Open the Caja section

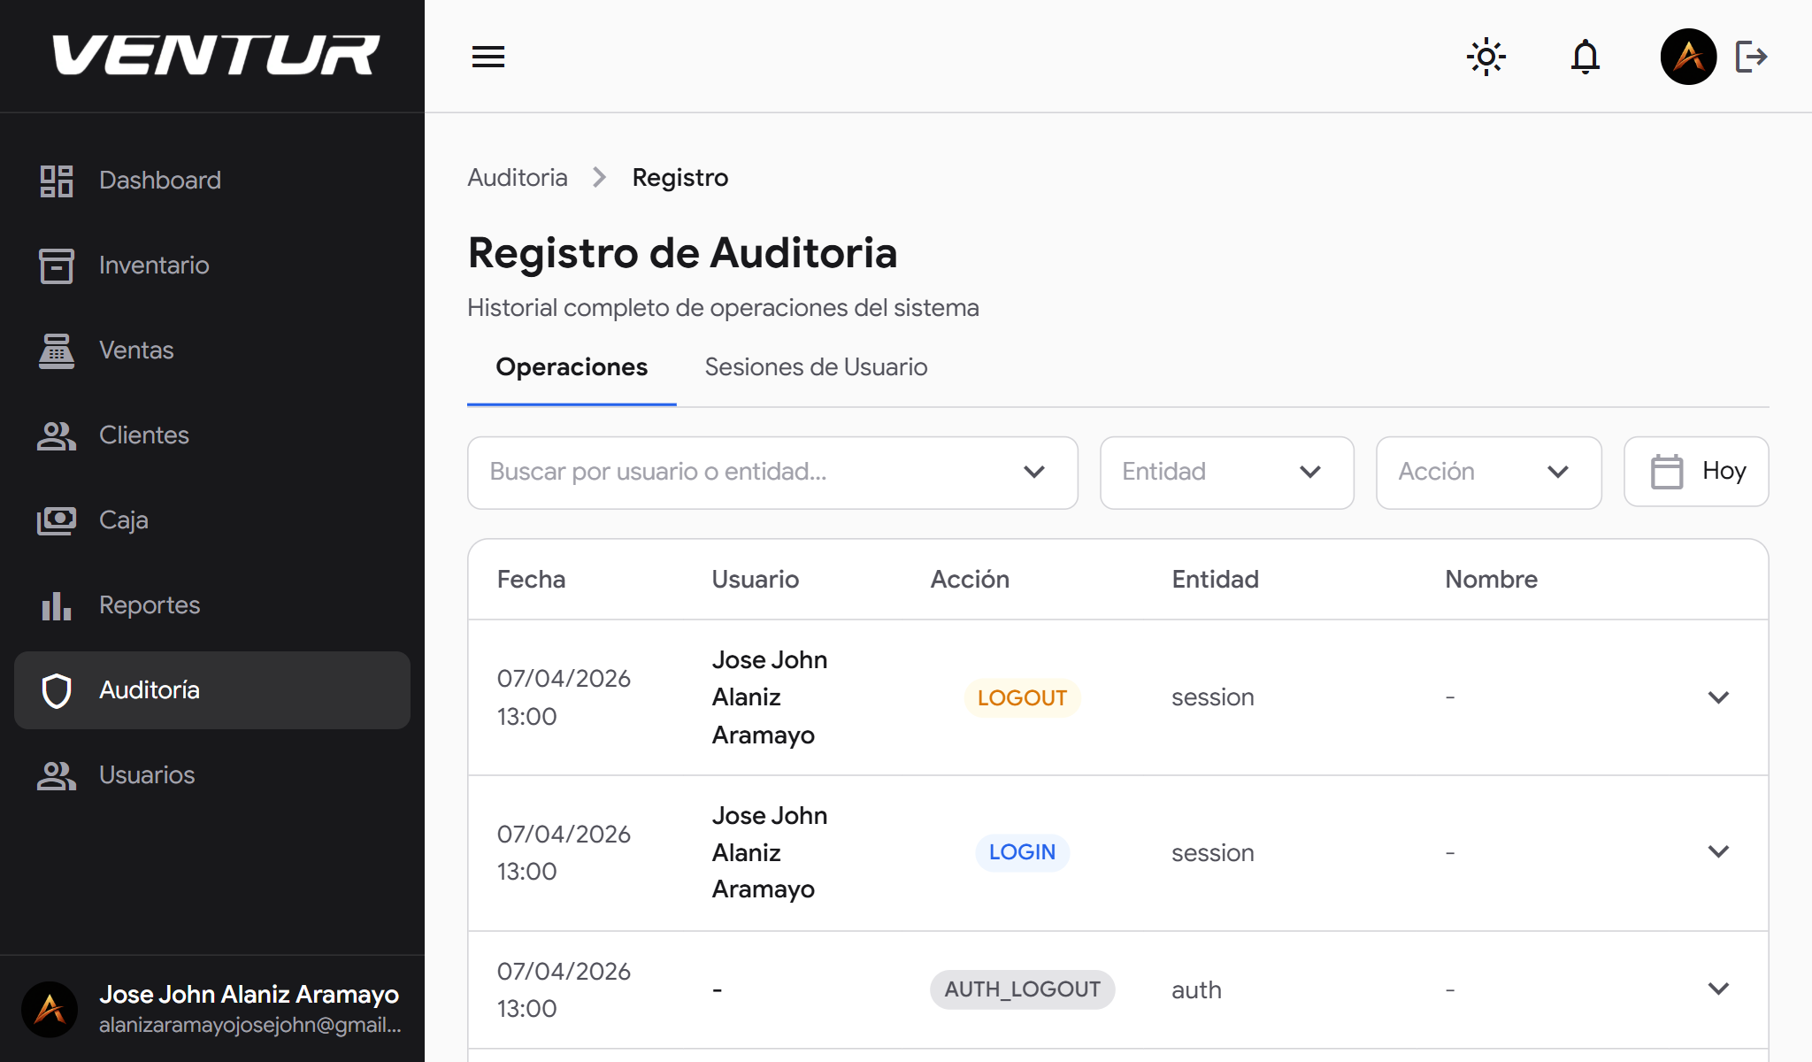(x=122, y=519)
